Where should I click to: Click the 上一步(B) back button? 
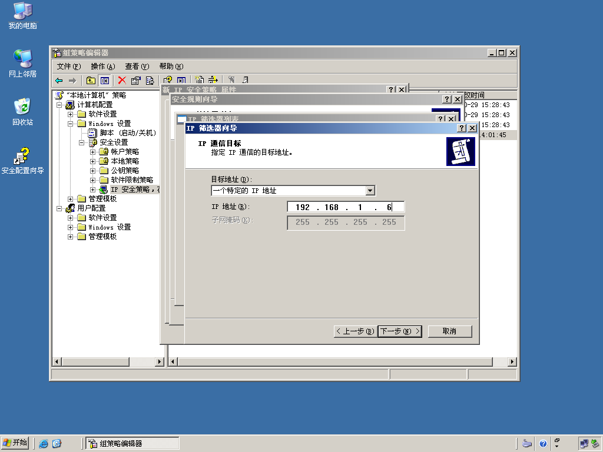point(355,331)
